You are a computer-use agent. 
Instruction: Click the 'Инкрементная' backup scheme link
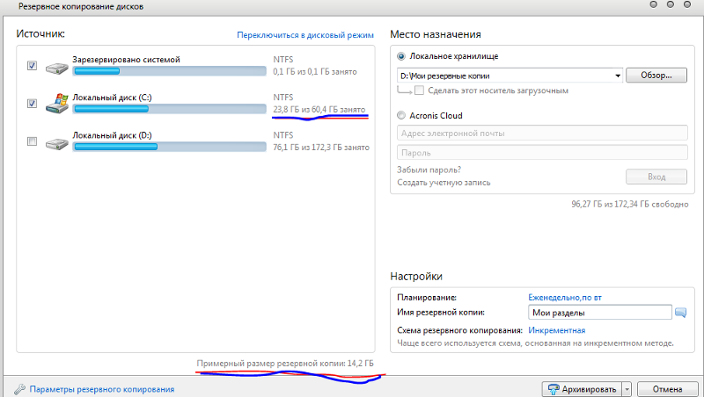point(557,330)
